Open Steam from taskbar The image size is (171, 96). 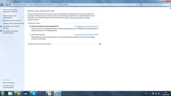[26, 93]
